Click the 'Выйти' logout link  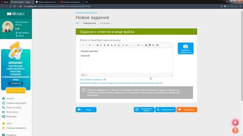pyautogui.click(x=21, y=36)
